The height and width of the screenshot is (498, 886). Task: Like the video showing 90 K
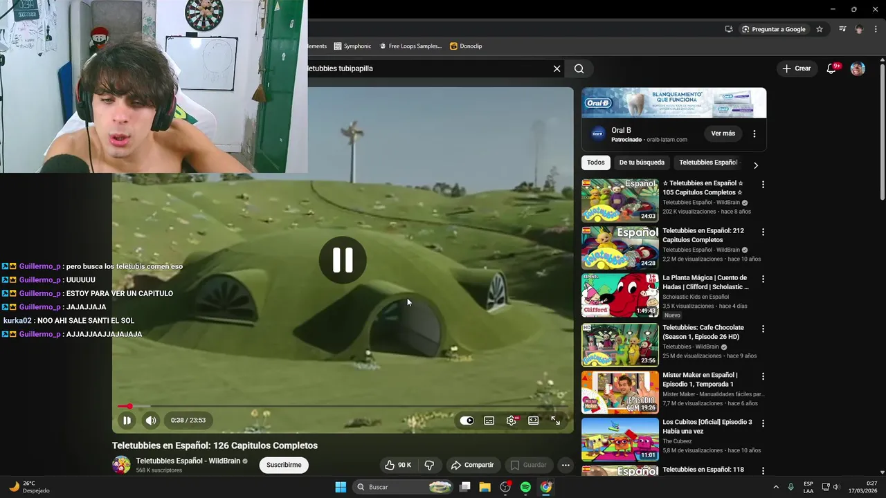398,465
